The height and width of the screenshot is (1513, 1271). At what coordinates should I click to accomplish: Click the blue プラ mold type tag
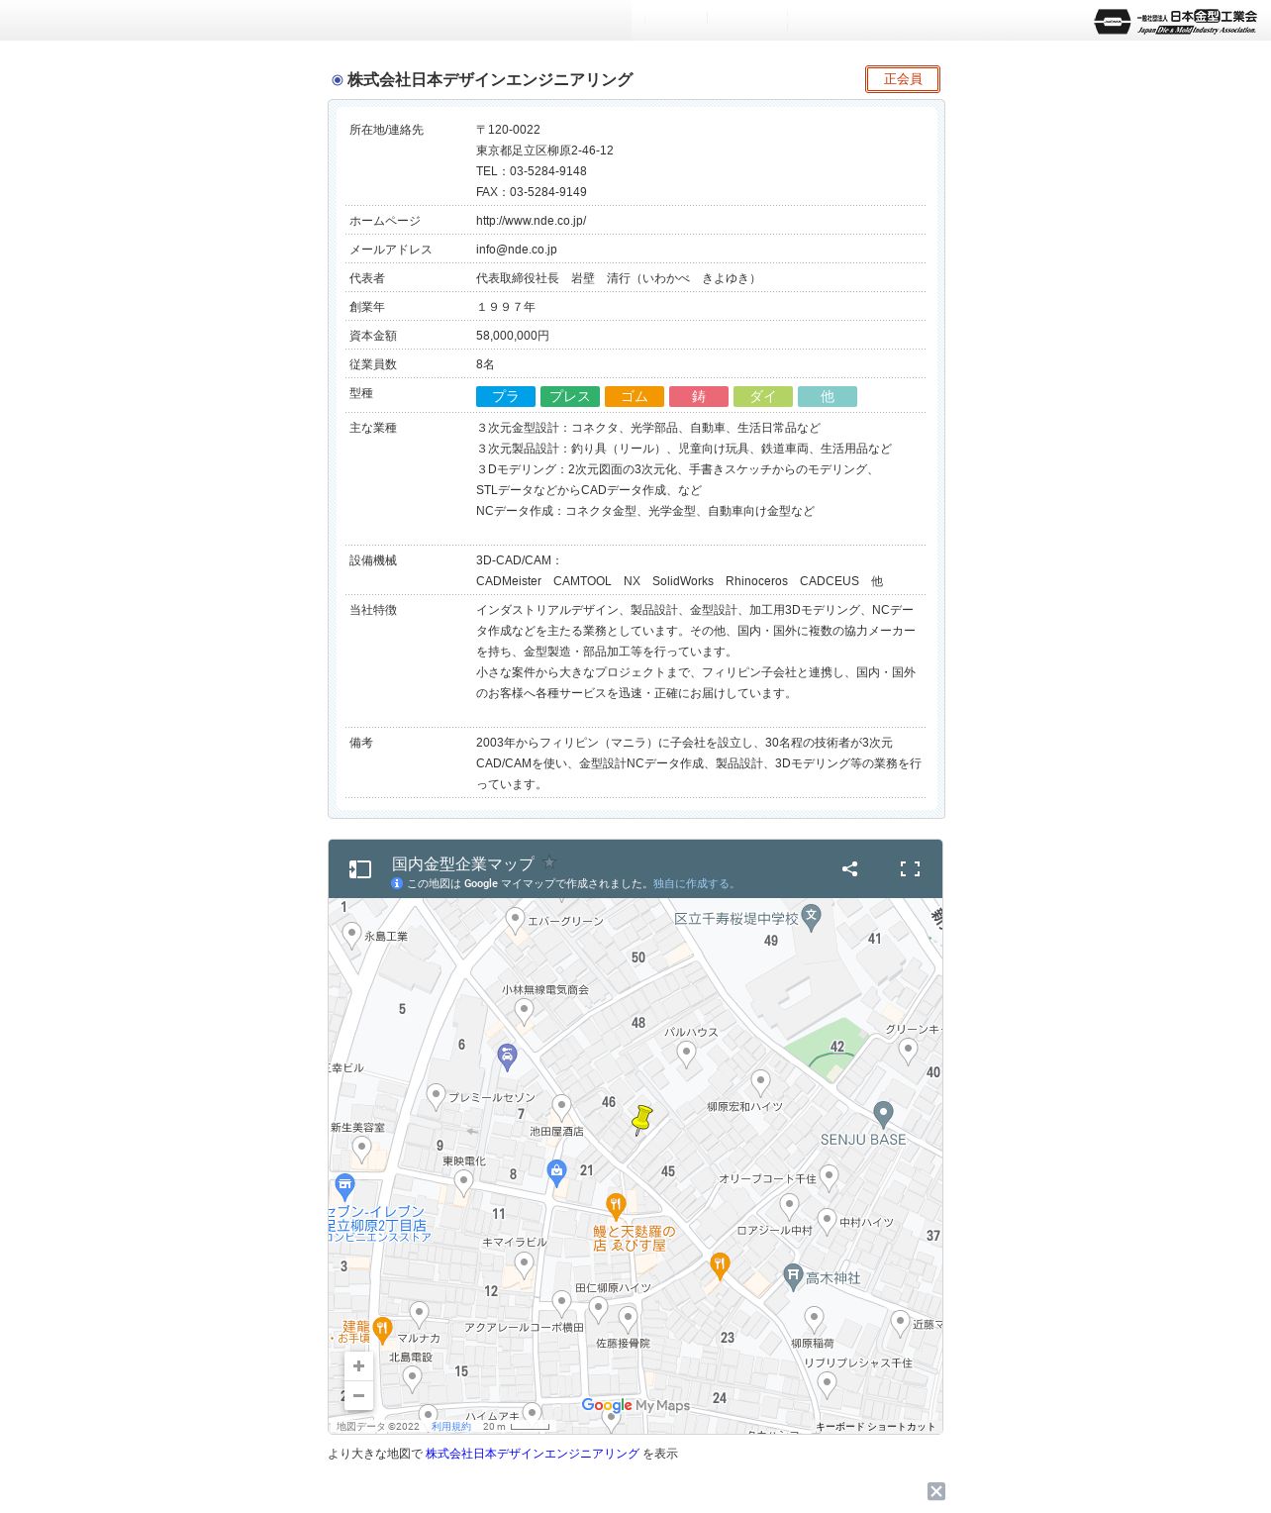pos(506,396)
